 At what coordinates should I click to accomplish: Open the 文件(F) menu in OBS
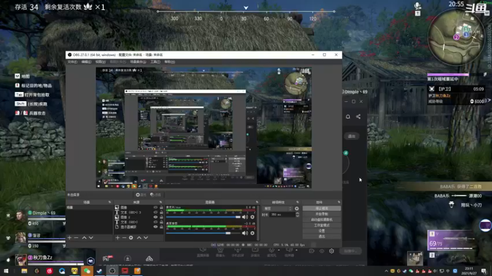point(72,62)
